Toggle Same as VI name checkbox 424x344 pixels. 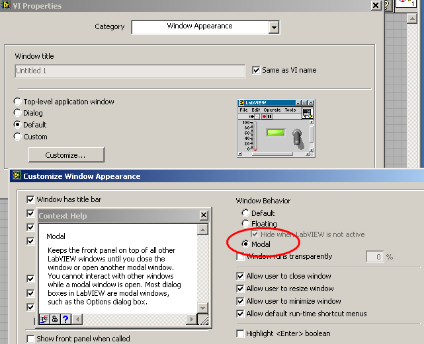pos(256,70)
